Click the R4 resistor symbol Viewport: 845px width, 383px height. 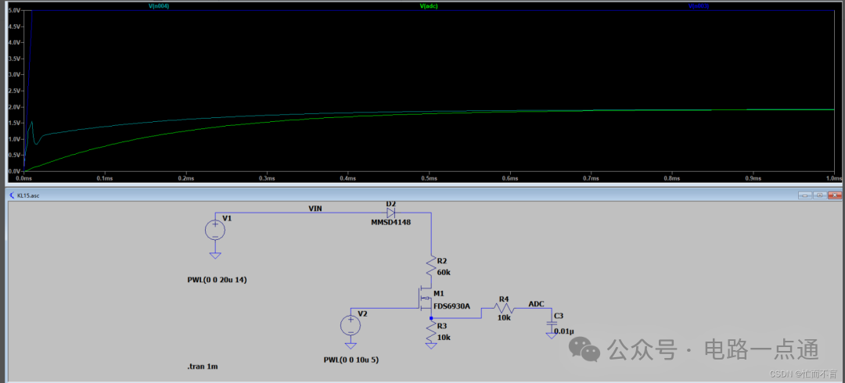point(505,308)
